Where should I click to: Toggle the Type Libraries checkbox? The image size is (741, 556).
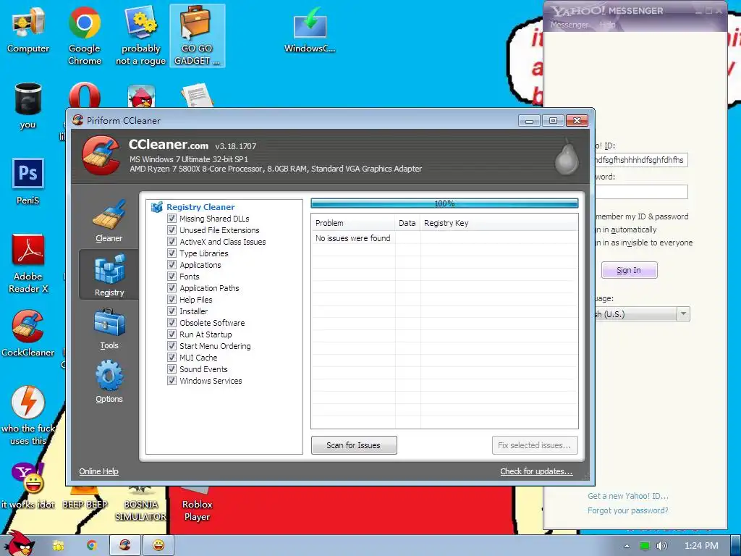(x=172, y=253)
